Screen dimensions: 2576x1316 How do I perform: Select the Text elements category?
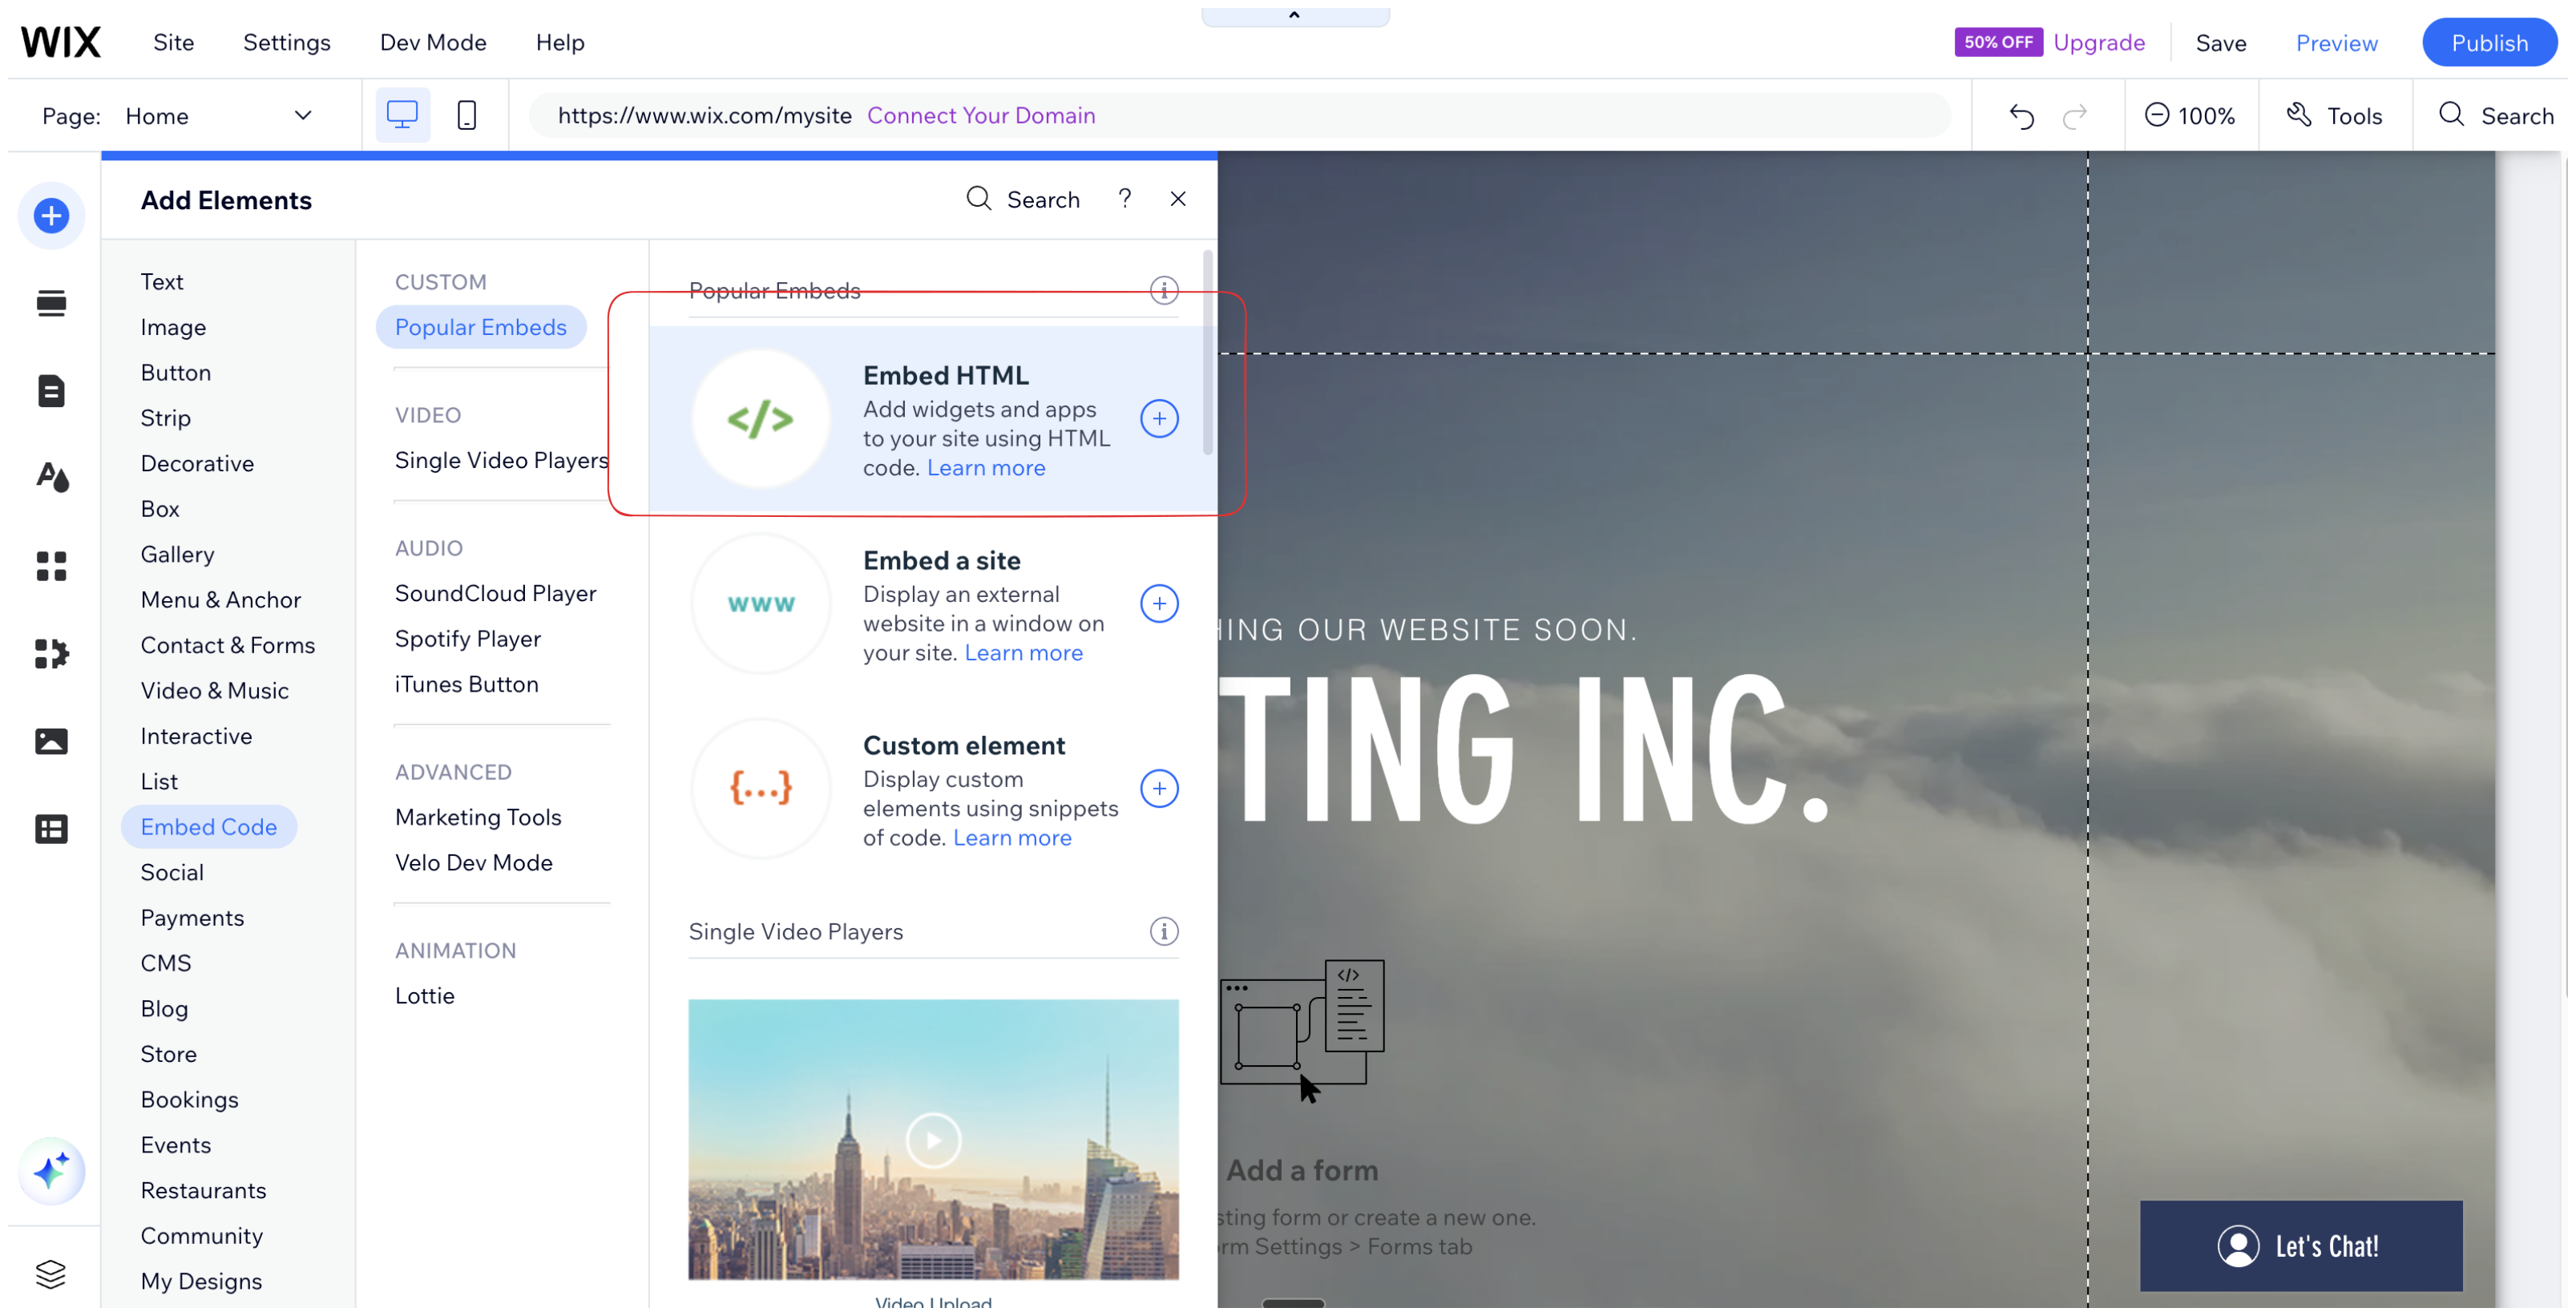pyautogui.click(x=161, y=282)
